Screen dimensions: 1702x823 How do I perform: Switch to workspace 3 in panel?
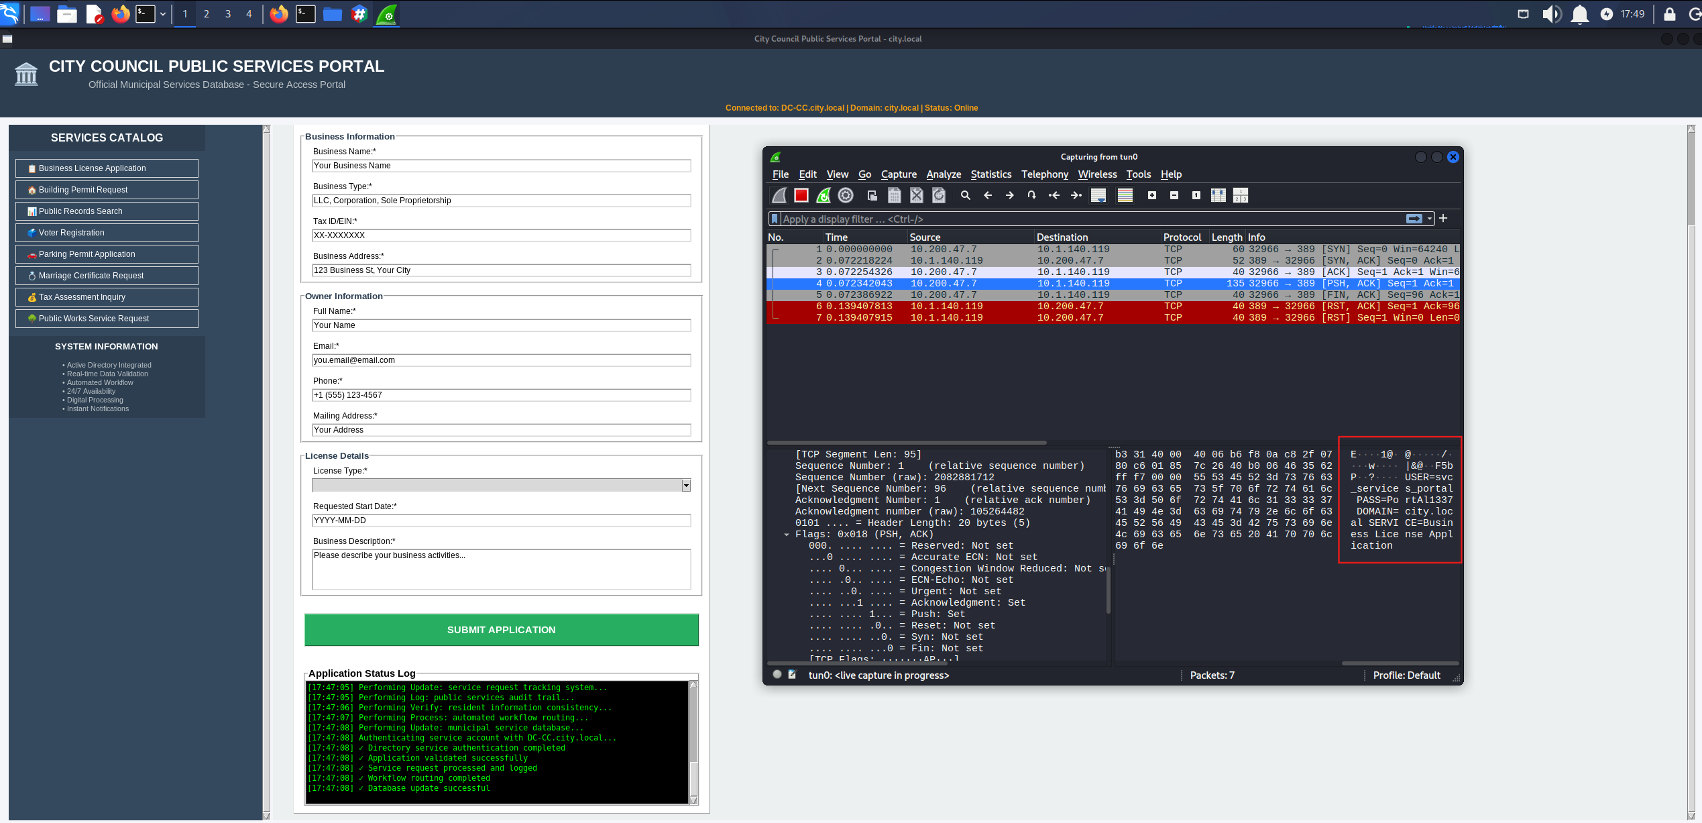pyautogui.click(x=227, y=14)
